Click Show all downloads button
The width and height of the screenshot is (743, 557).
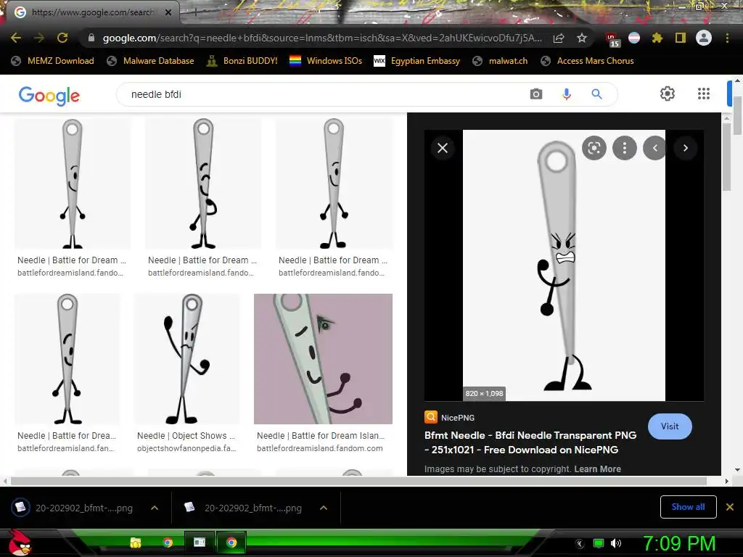[x=688, y=507]
